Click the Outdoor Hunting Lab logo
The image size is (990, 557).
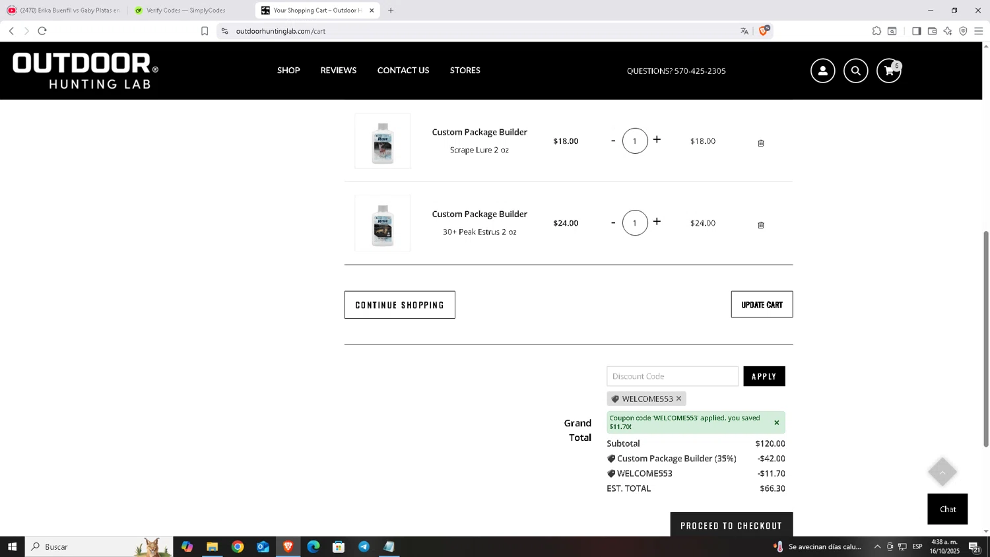click(x=86, y=71)
